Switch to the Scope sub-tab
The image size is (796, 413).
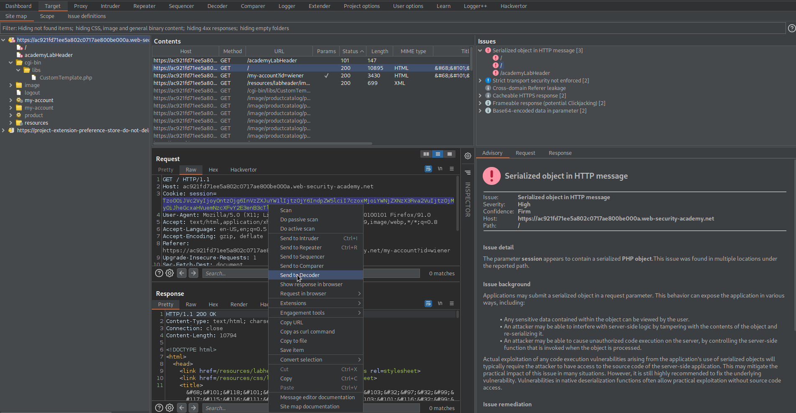coord(47,16)
